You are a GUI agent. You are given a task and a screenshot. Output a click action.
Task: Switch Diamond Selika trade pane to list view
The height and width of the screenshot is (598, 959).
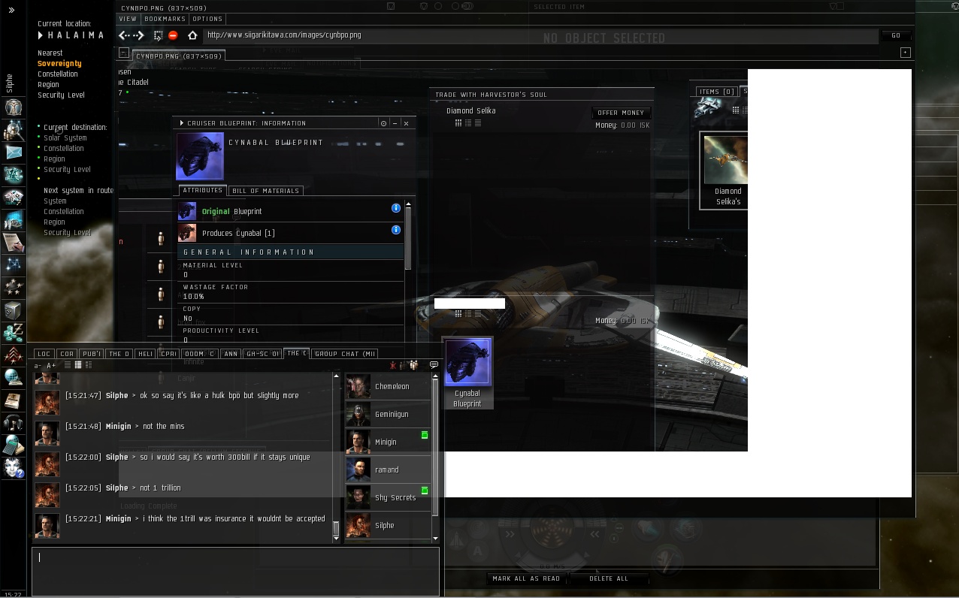pos(477,123)
